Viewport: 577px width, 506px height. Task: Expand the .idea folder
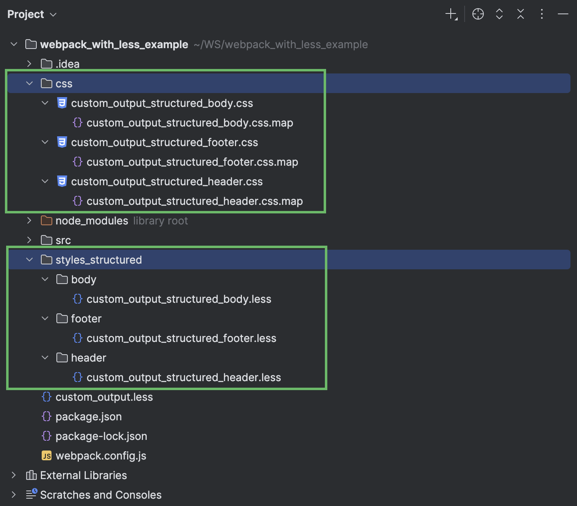29,64
